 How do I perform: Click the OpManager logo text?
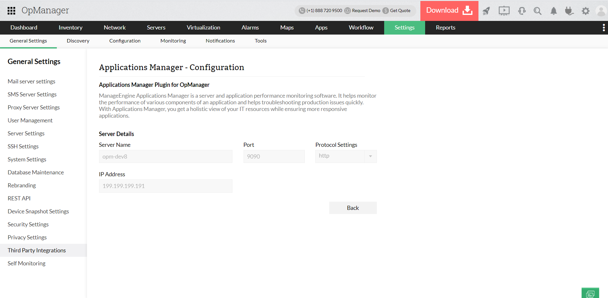pos(45,10)
